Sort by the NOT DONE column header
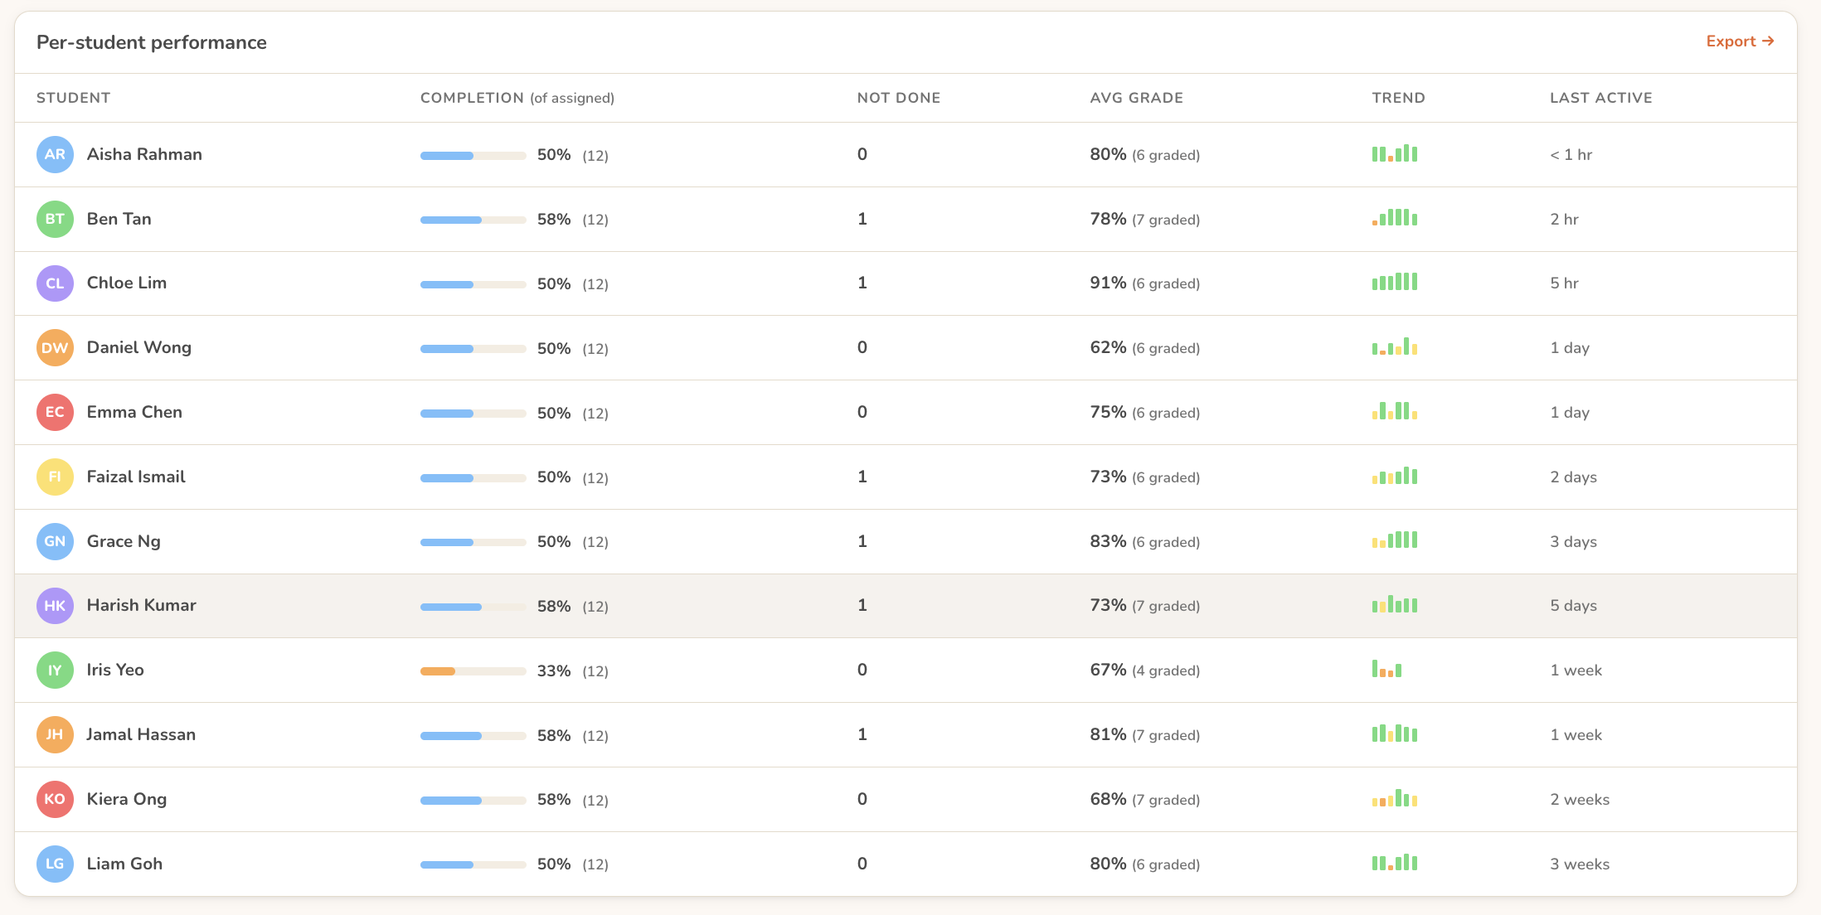The width and height of the screenshot is (1821, 915). (x=899, y=98)
